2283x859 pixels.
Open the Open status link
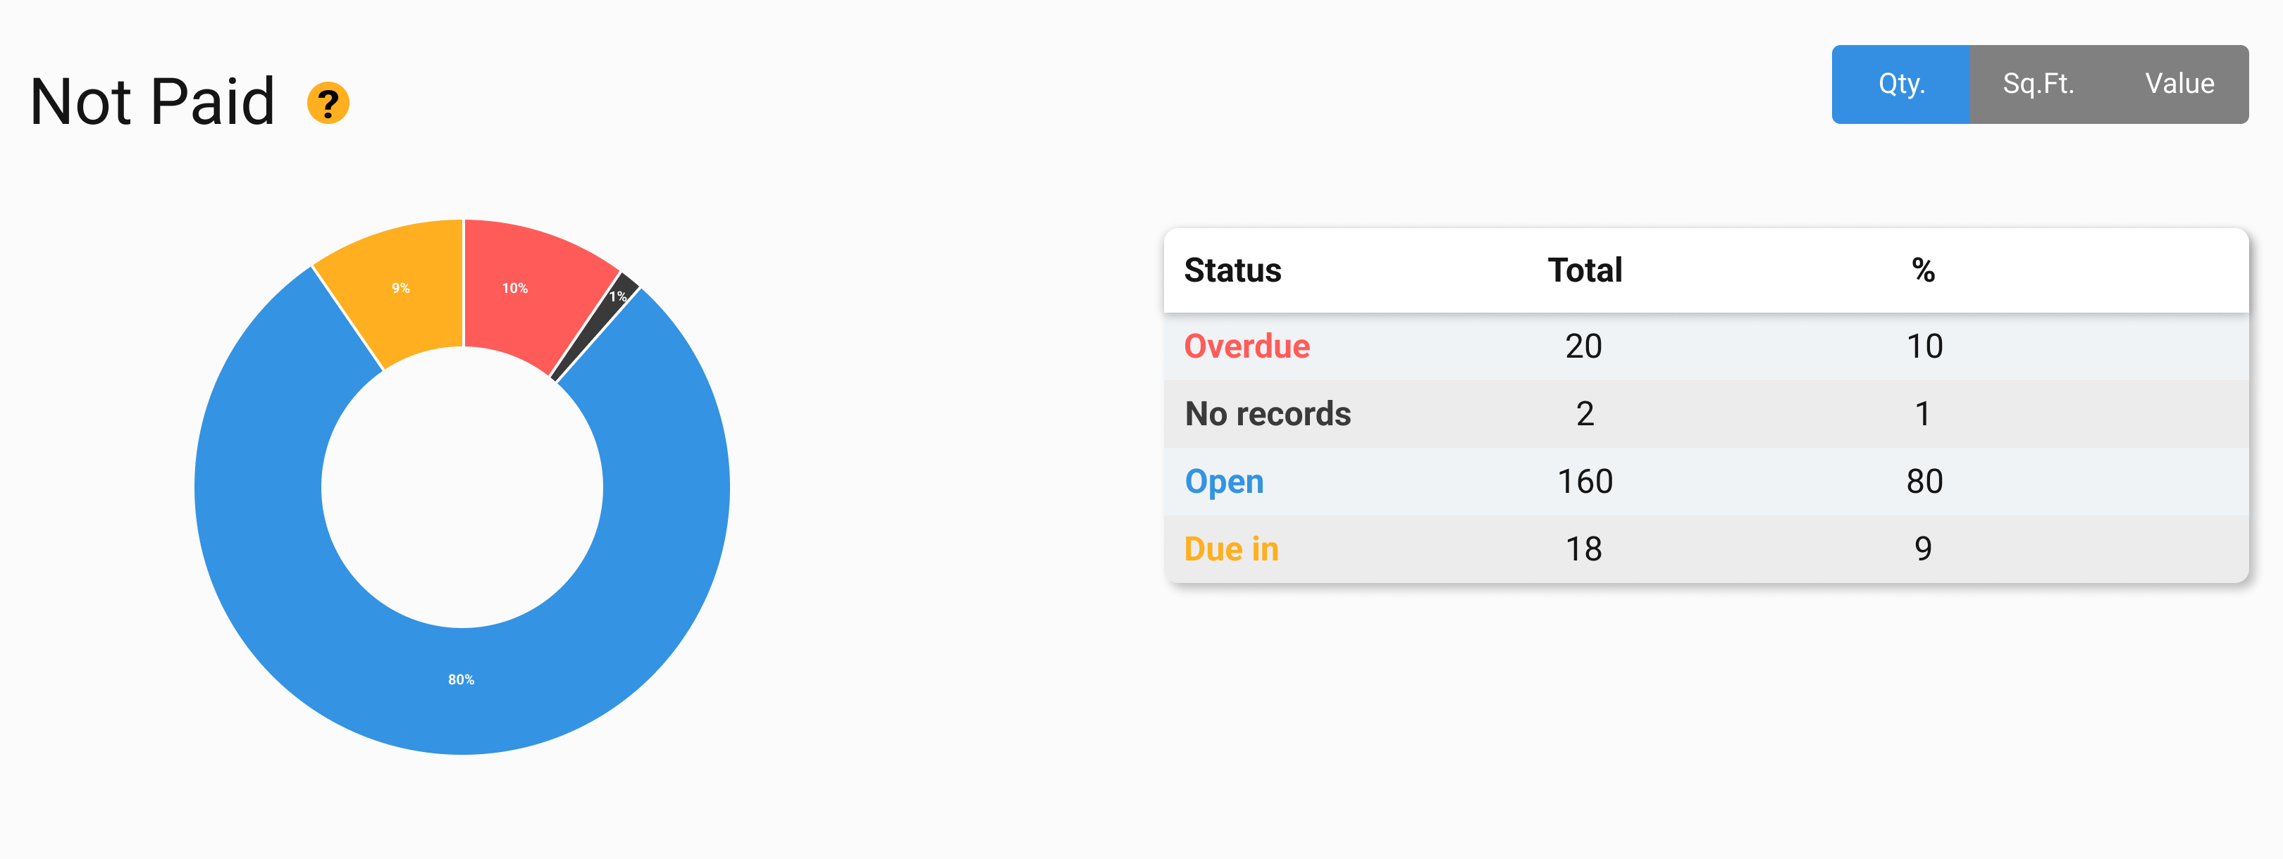[x=1224, y=482]
